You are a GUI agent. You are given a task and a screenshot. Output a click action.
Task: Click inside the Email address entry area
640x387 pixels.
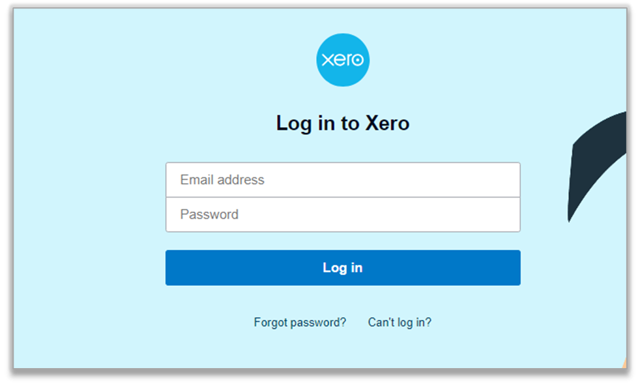click(x=343, y=180)
